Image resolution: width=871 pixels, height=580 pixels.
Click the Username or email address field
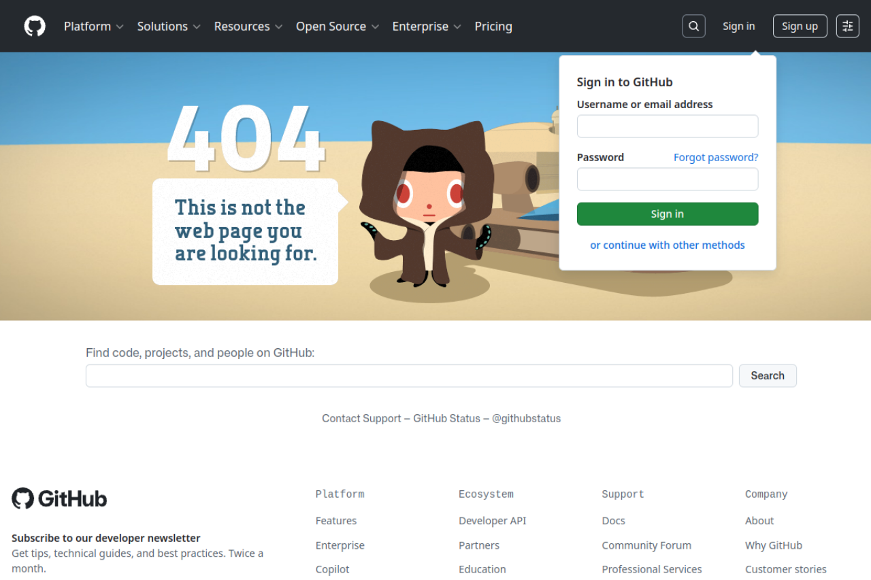click(x=668, y=126)
